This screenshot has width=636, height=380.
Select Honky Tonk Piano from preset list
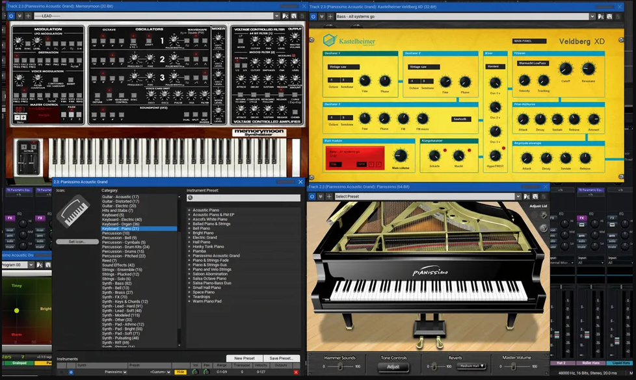(x=208, y=246)
